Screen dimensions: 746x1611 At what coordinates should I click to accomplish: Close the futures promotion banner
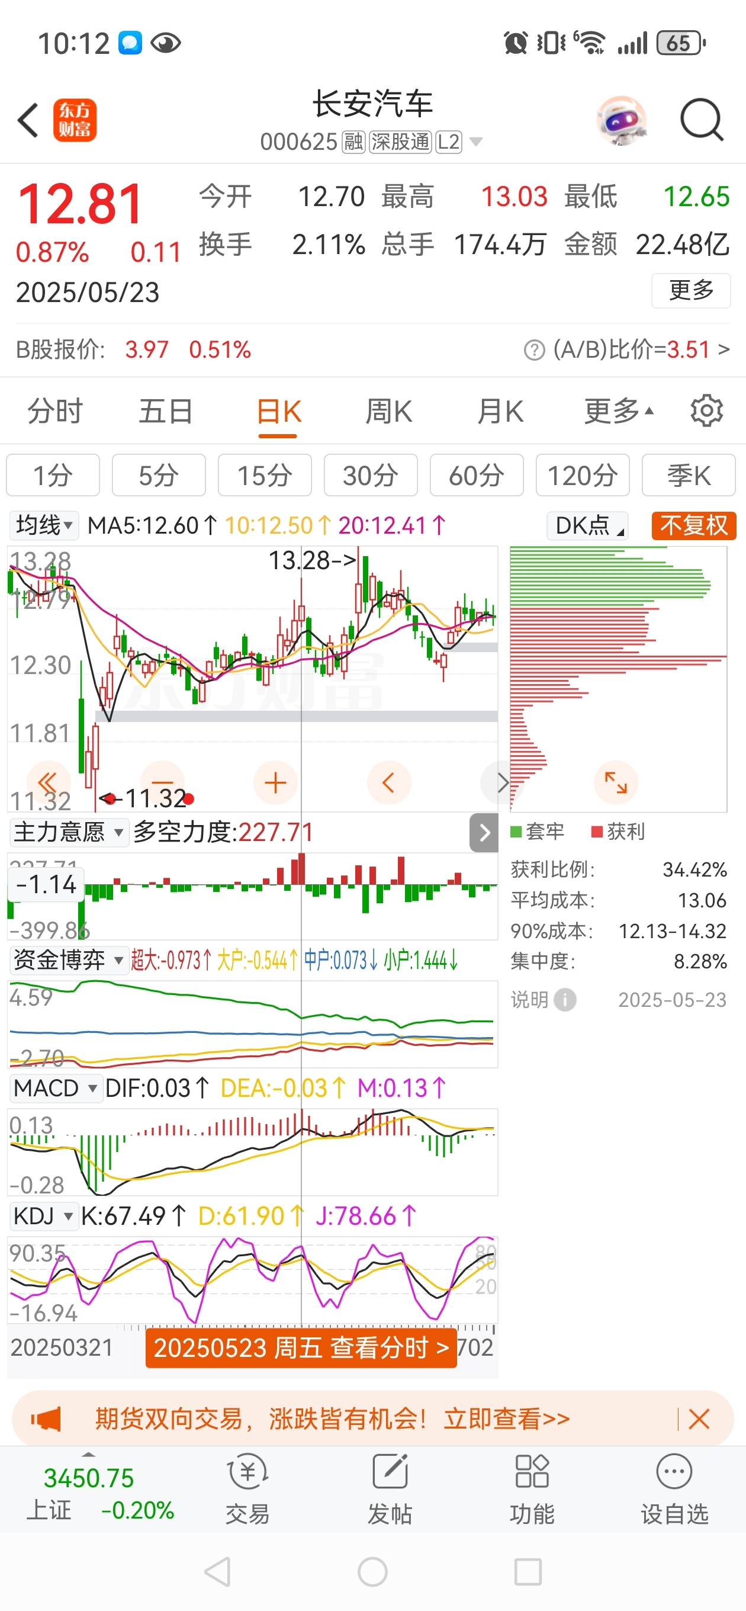pyautogui.click(x=699, y=1419)
